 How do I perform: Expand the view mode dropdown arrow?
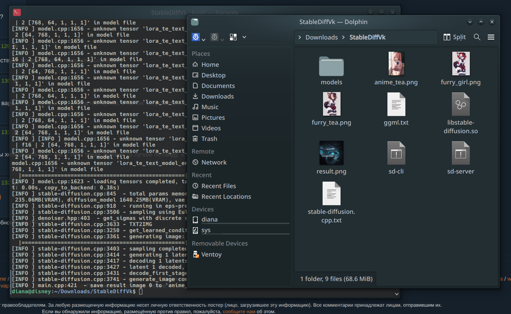pyautogui.click(x=244, y=37)
